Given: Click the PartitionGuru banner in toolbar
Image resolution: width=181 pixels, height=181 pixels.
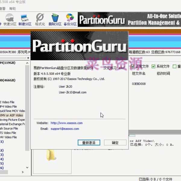Looking at the screenshot, I should click(x=129, y=20).
